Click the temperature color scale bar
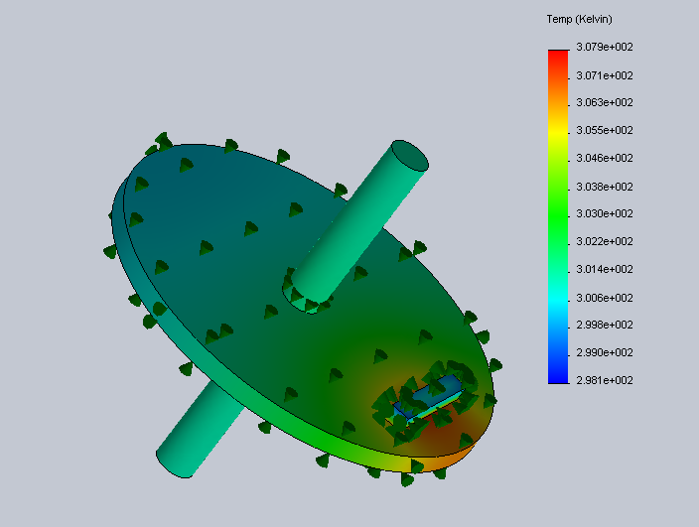Screen dimensions: 699x527 (x=558, y=216)
